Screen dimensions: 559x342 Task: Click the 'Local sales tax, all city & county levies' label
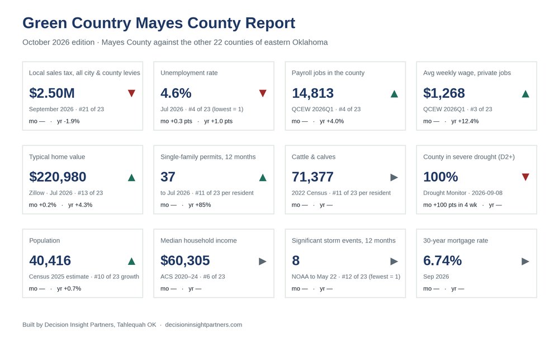click(x=84, y=73)
